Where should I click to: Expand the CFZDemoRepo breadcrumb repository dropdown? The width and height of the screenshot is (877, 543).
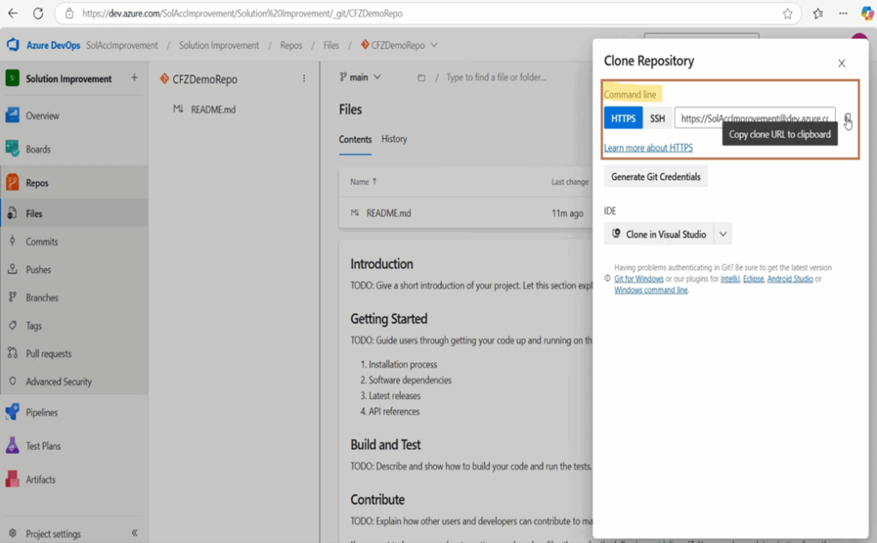(x=434, y=45)
